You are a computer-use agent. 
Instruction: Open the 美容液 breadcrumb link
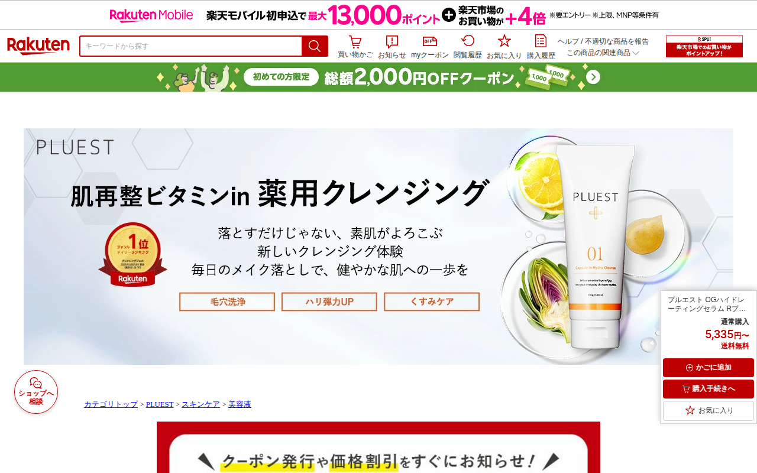click(x=240, y=404)
